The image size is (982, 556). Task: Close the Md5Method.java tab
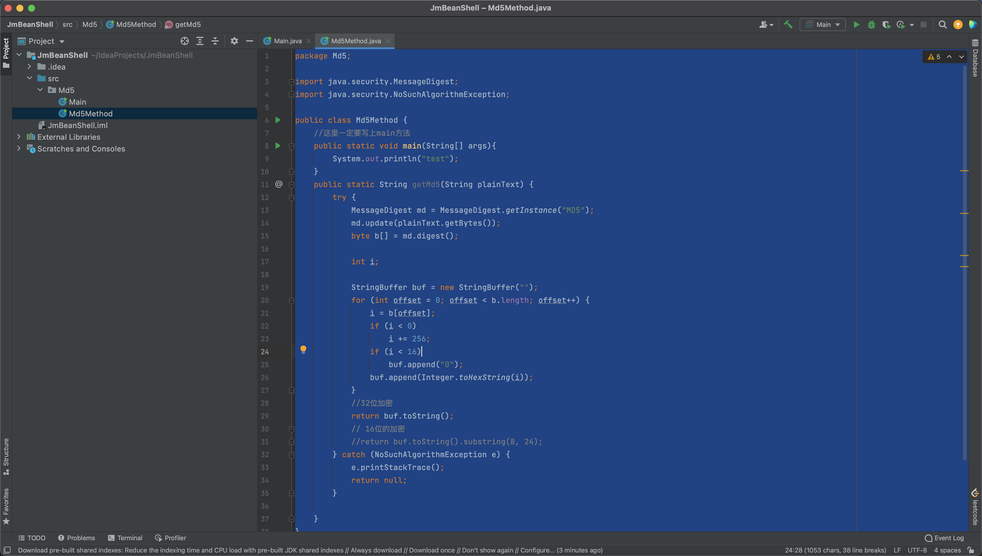coord(388,41)
